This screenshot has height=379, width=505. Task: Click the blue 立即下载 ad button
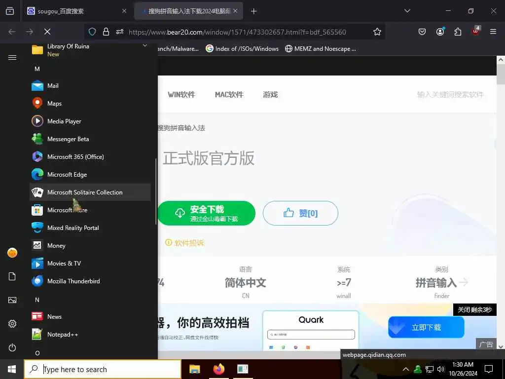pos(426,327)
